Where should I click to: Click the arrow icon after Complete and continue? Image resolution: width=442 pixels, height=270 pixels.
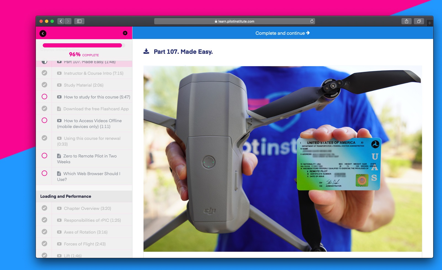pyautogui.click(x=308, y=33)
